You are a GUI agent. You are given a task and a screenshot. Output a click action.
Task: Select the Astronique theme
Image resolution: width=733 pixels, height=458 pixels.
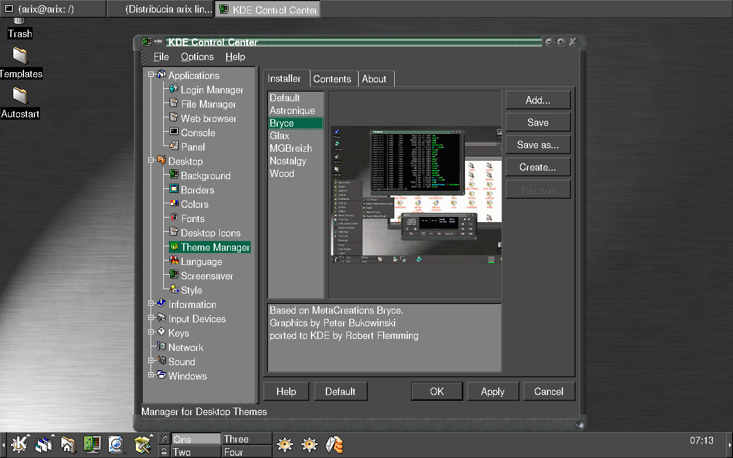296,110
